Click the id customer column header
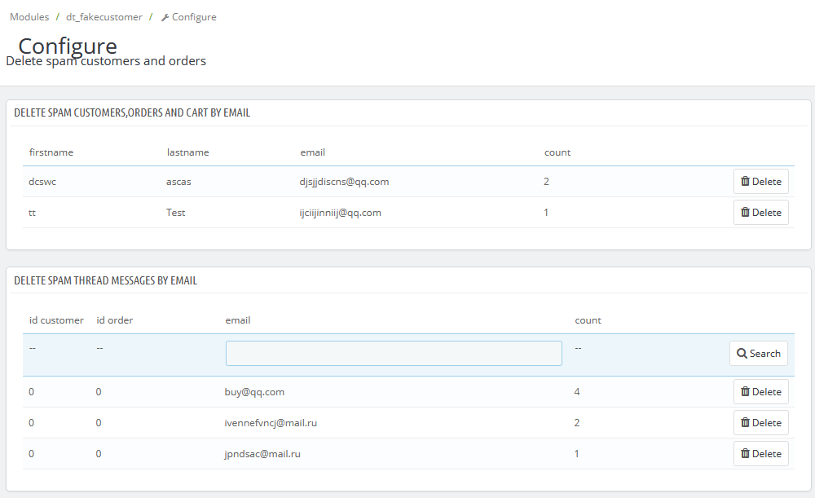Screen dimensions: 815x498 56,320
